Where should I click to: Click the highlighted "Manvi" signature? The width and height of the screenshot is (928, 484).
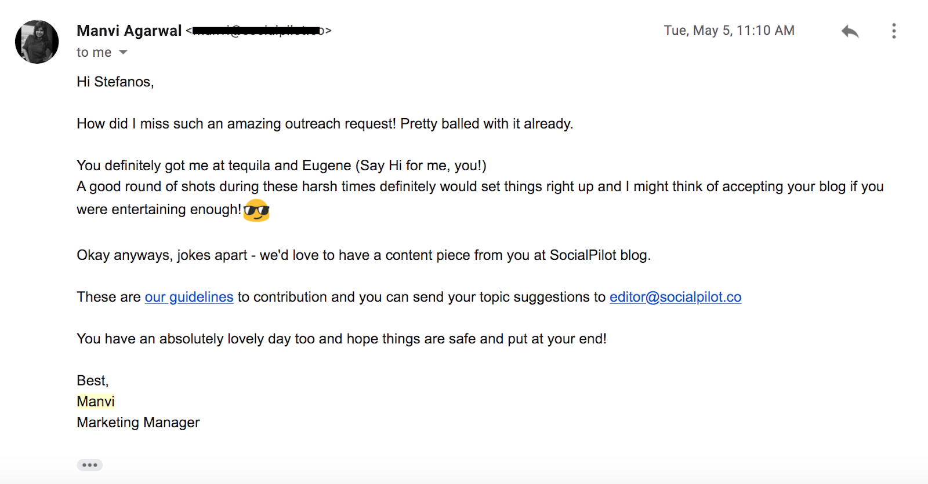[96, 401]
